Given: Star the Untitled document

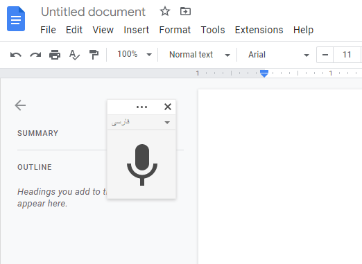Looking at the screenshot, I should click(165, 11).
